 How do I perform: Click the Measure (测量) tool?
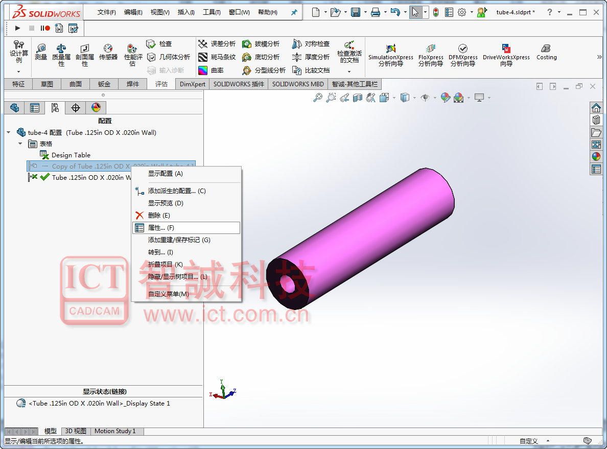coord(41,52)
